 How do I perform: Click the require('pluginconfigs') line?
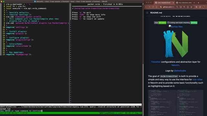coord(20,40)
